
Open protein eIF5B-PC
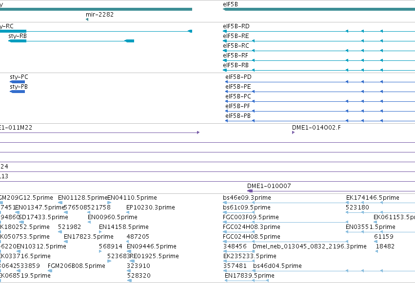pyautogui.click(x=238, y=96)
